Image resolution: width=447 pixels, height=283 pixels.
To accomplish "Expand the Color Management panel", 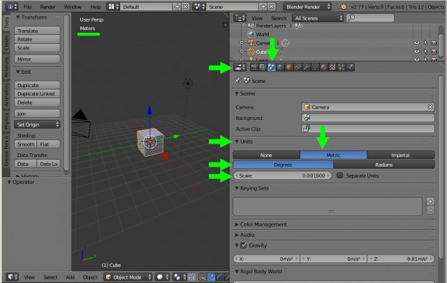I will [237, 224].
